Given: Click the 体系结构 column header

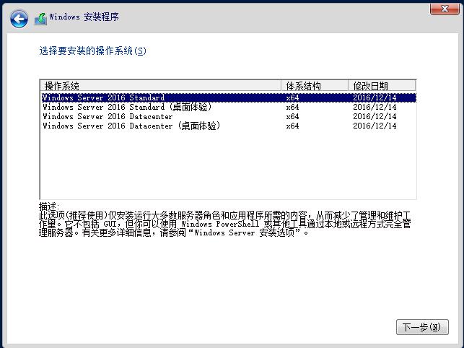Looking at the screenshot, I should click(315, 86).
